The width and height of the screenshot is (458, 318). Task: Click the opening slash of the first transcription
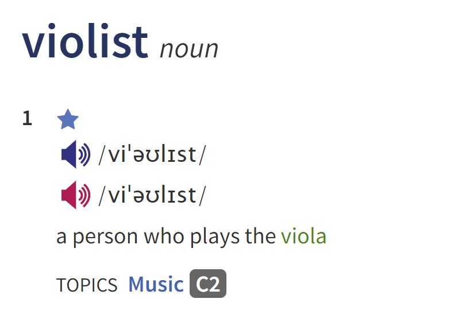pyautogui.click(x=102, y=156)
